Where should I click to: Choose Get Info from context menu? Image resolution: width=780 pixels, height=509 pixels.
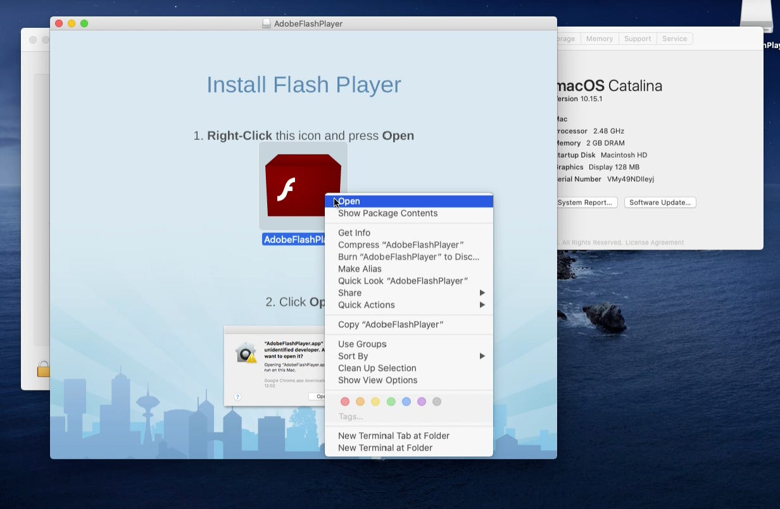point(409,233)
